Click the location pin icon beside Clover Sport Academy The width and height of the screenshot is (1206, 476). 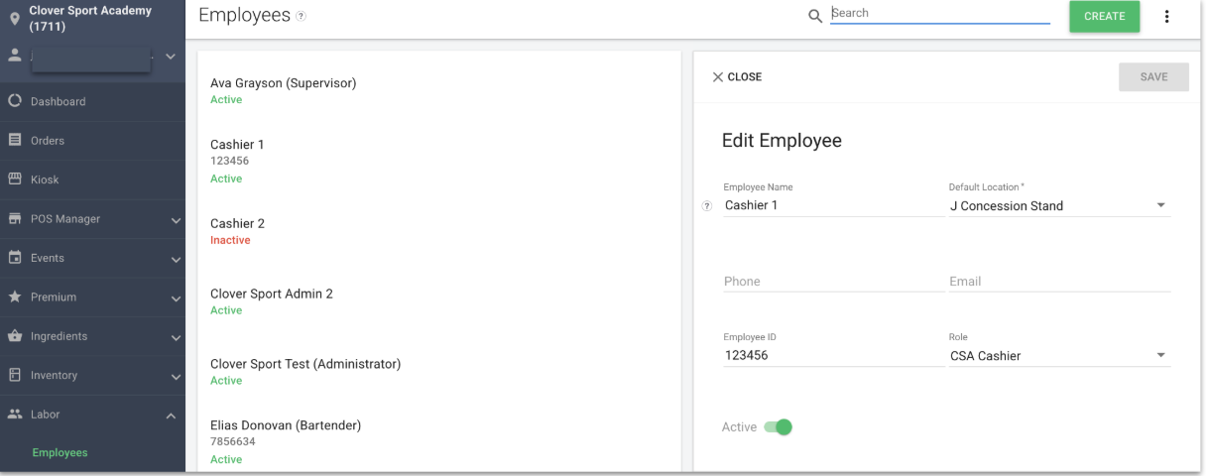point(15,18)
